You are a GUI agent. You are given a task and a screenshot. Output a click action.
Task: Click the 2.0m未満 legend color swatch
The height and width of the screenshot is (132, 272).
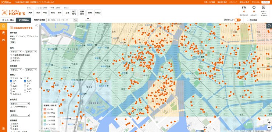pos(44,117)
